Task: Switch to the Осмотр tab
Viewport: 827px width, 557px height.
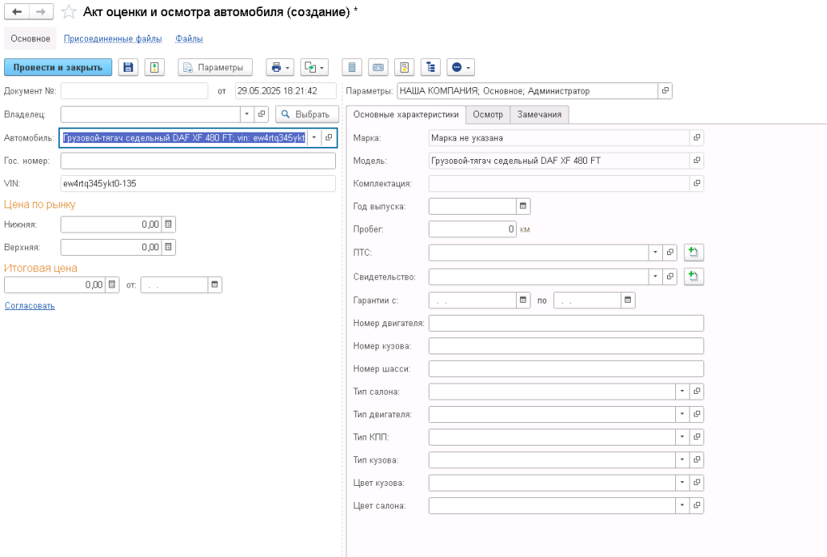Action: [488, 115]
